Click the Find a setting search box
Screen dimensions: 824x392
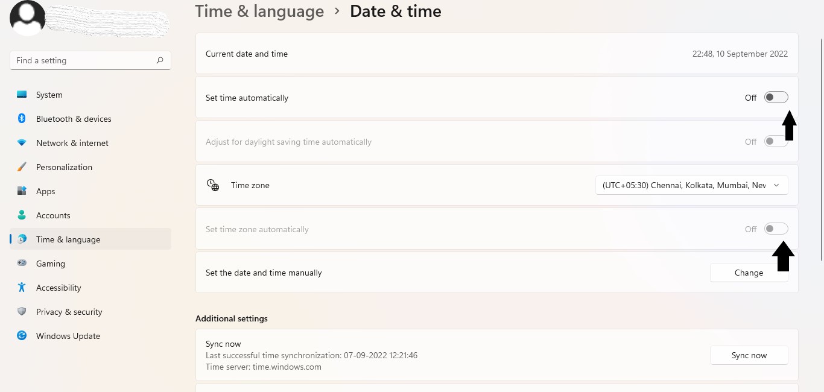pyautogui.click(x=84, y=60)
